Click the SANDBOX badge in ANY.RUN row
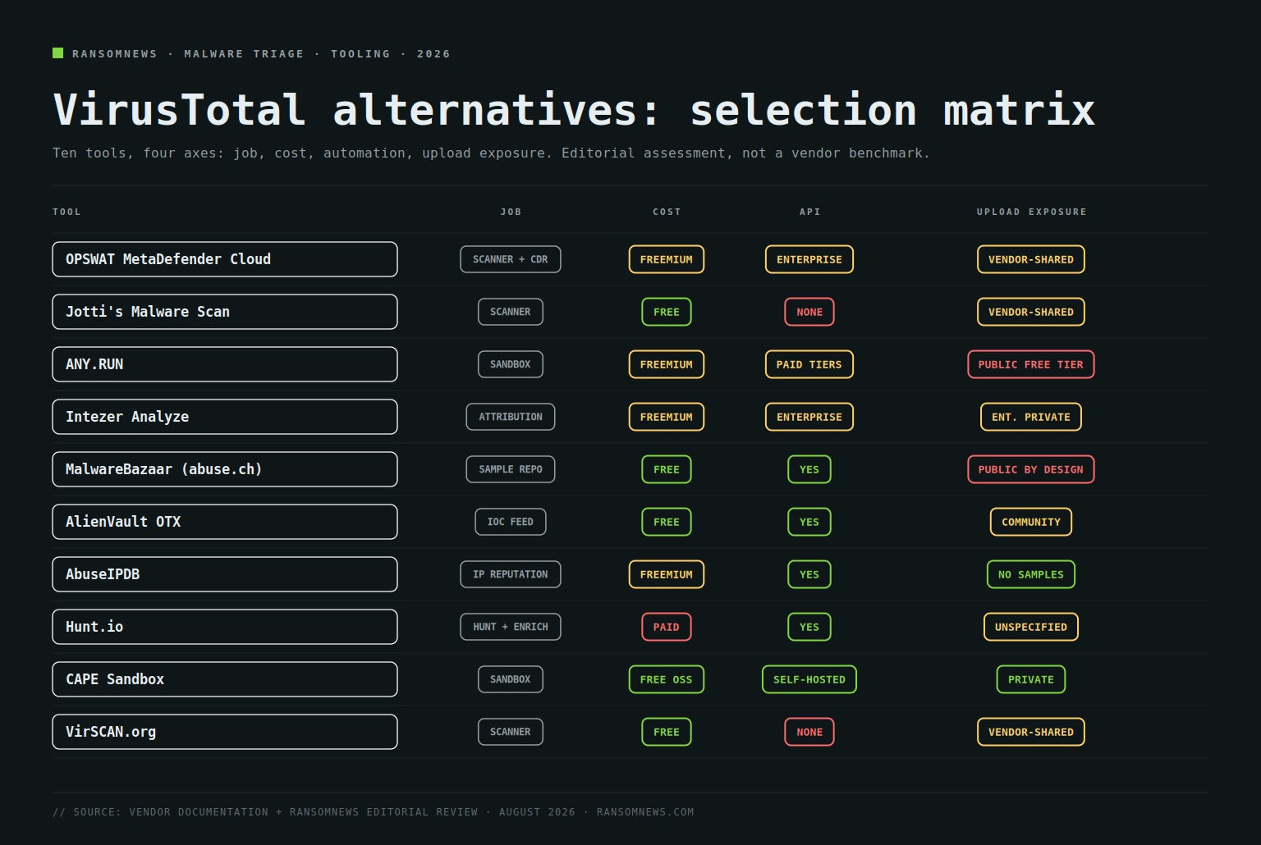 coord(511,364)
